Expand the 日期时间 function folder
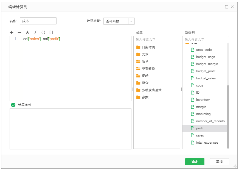Screen dimensions: 239x170 [148, 47]
